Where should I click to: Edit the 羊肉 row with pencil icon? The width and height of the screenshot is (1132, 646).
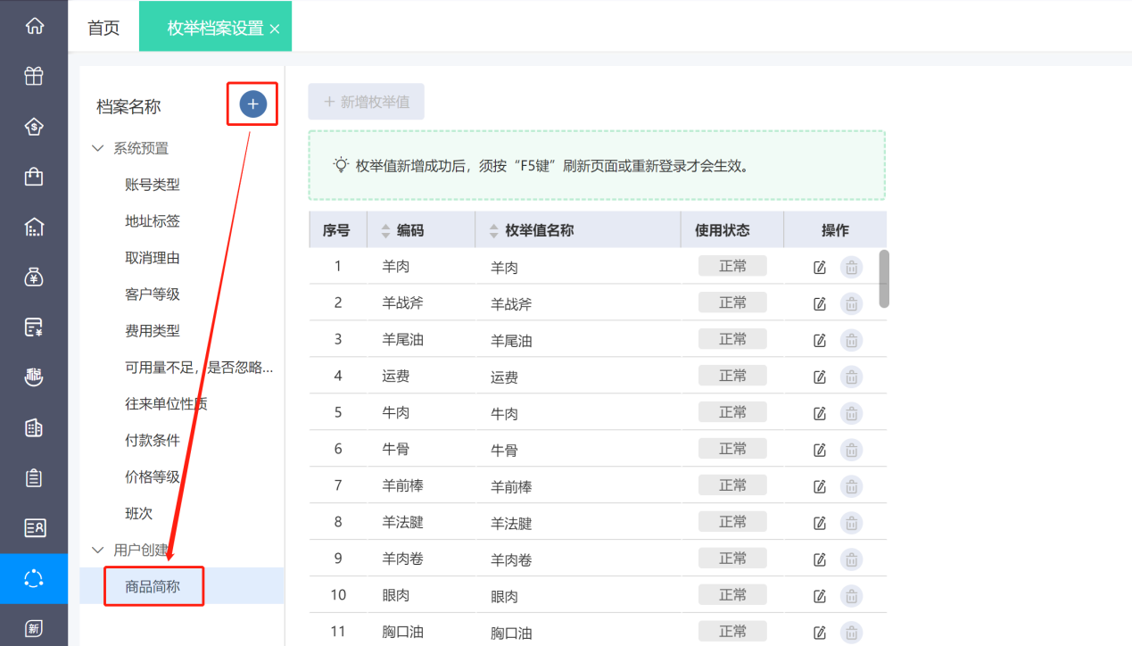click(x=820, y=267)
